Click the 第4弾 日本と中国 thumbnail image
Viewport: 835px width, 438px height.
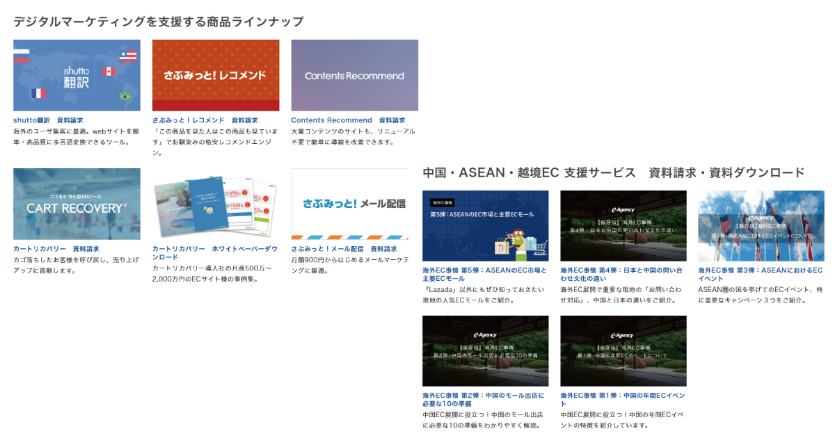(623, 226)
